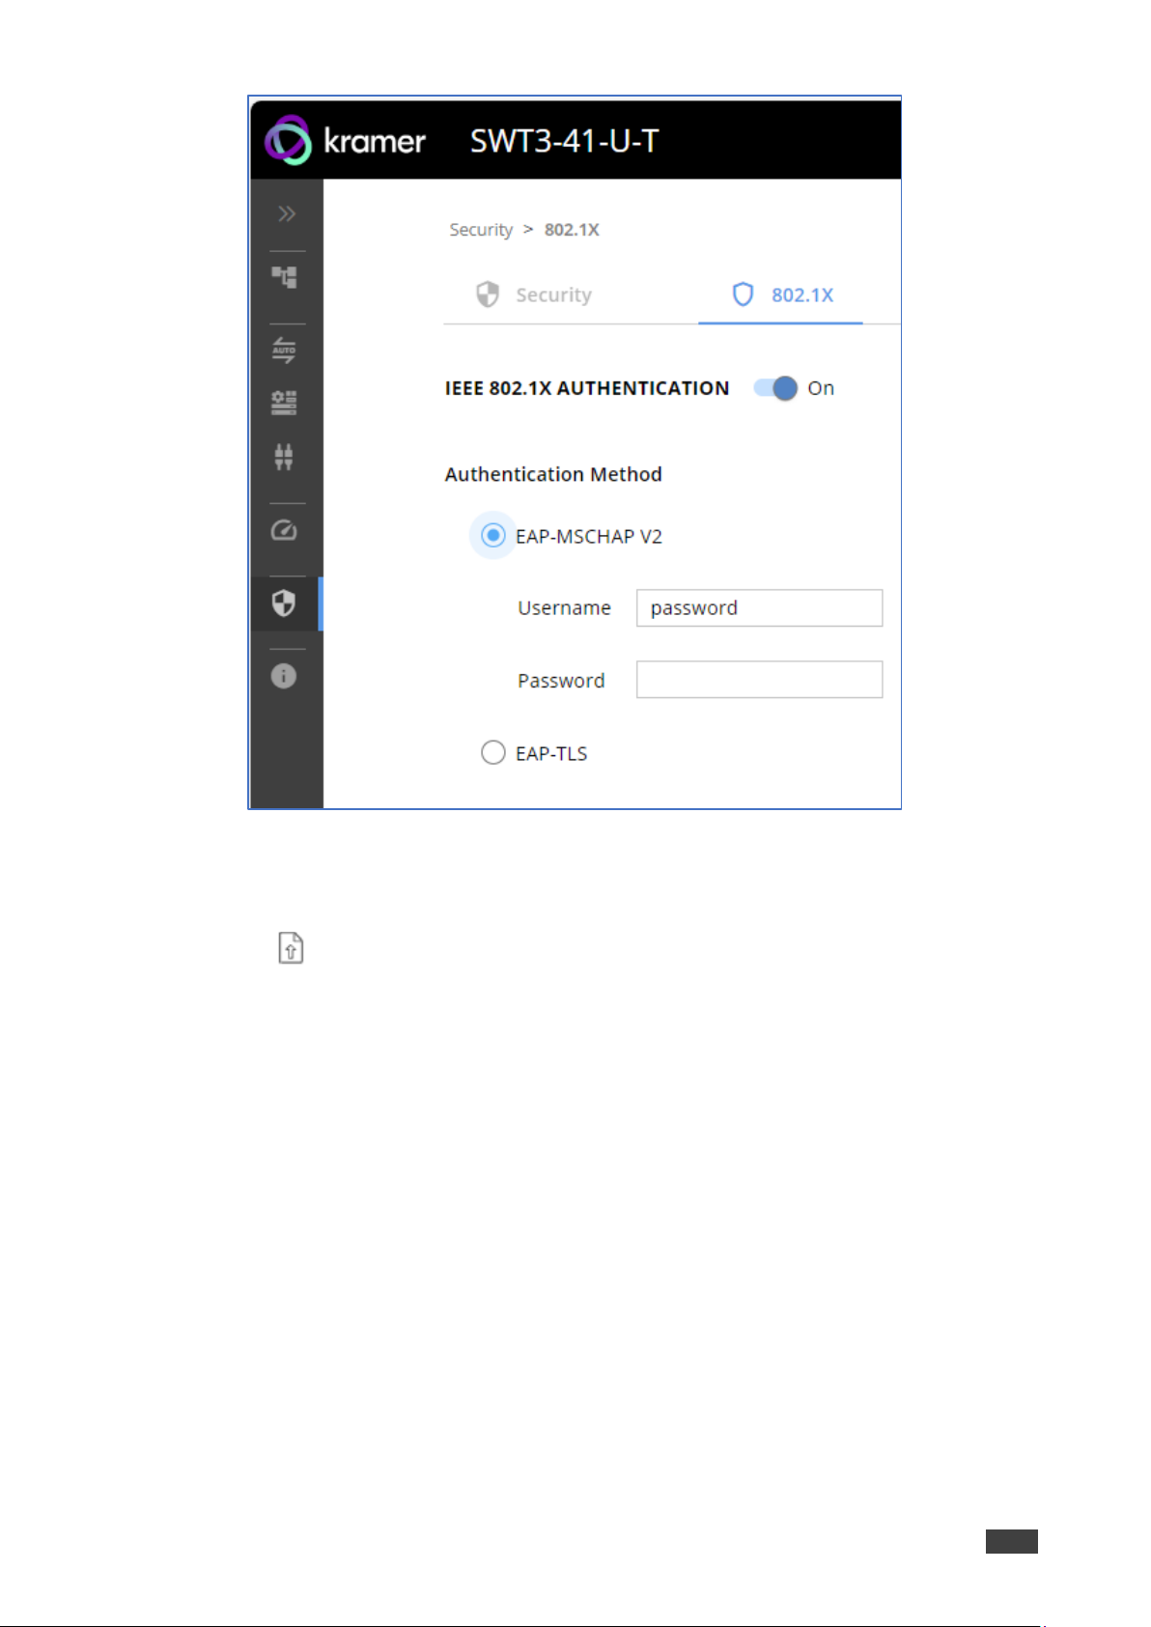Focus the Password input field
Screen dimensions: 1151x1627
[x=759, y=680]
